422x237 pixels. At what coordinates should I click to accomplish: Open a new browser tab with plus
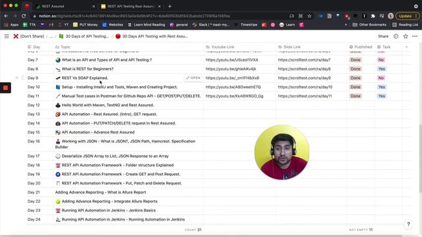pos(170,6)
